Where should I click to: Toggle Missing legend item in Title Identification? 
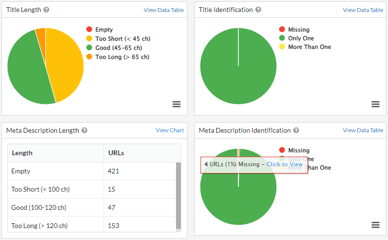point(294,29)
